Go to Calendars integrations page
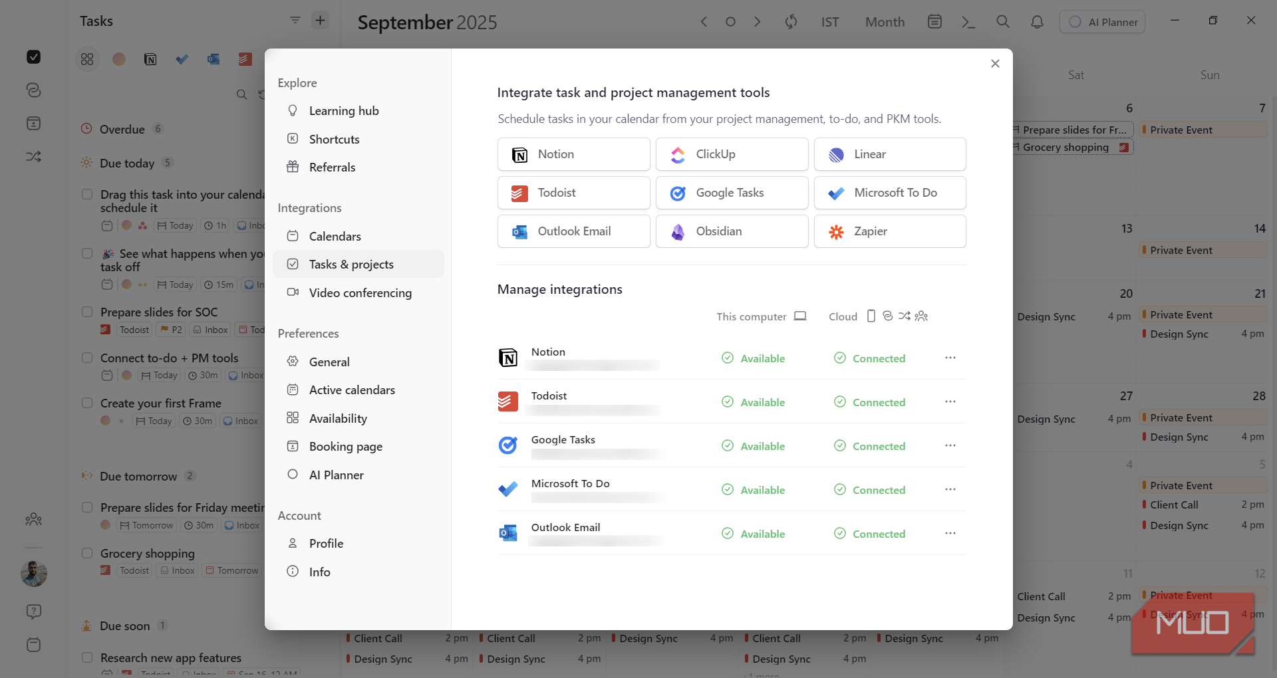This screenshot has height=678, width=1277. tap(358, 237)
